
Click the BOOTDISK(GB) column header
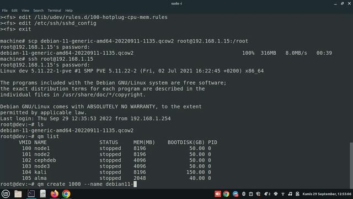(186, 143)
